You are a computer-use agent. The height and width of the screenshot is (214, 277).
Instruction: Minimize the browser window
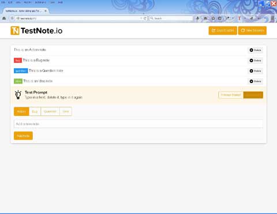click(x=261, y=3)
